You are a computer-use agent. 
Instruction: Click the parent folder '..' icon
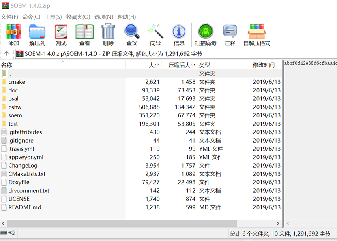(4, 74)
